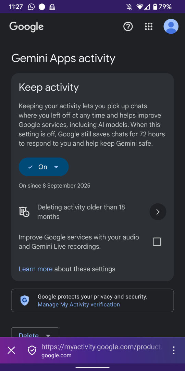Check the audio and Gemini Live recordings checkbox
The height and width of the screenshot is (371, 185).
point(157,242)
